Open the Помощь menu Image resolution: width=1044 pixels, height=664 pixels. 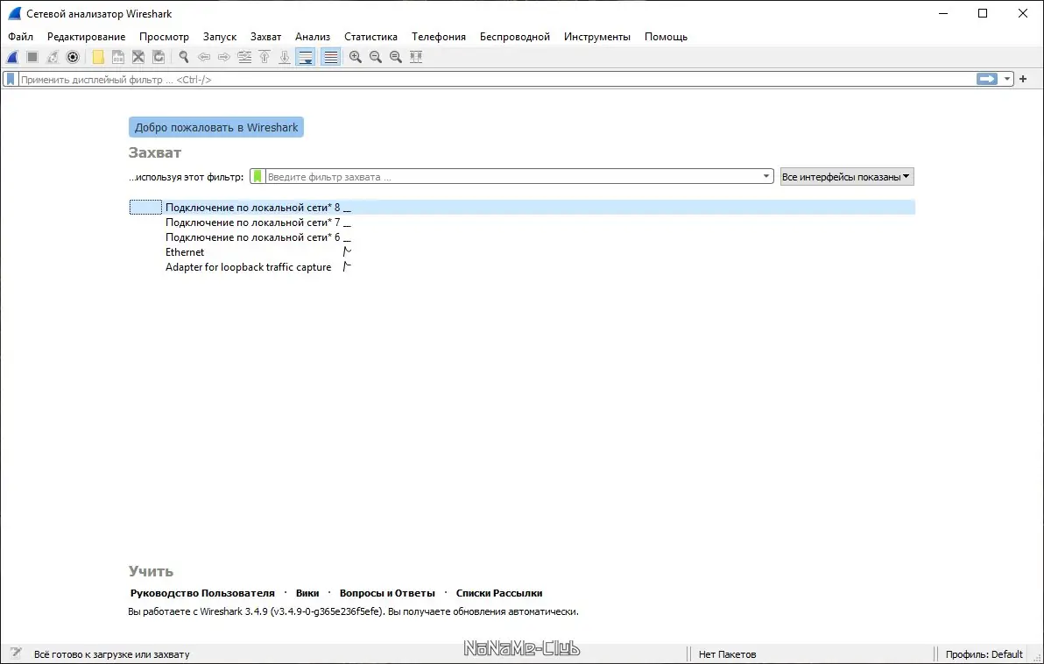[x=666, y=37]
